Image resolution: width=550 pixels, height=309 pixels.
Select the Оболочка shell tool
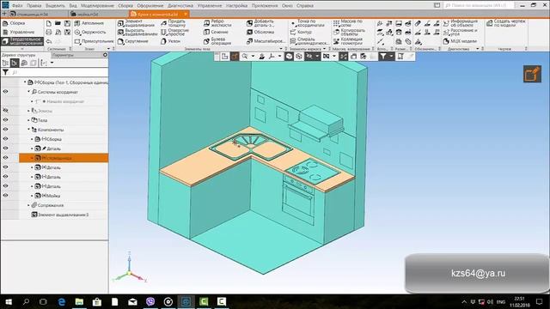pyautogui.click(x=260, y=33)
